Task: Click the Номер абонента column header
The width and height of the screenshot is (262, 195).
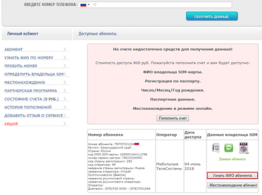Action: [x=105, y=135]
